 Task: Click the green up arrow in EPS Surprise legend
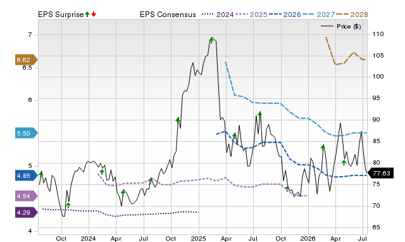87,15
